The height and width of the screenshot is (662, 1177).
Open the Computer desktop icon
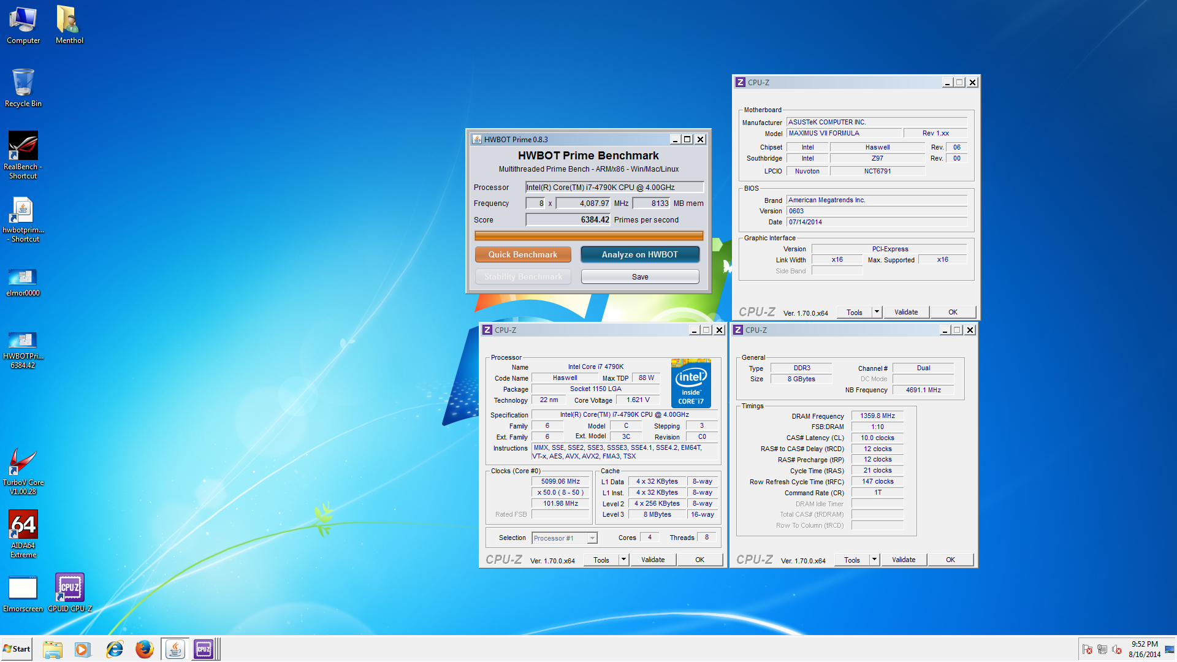tap(23, 25)
